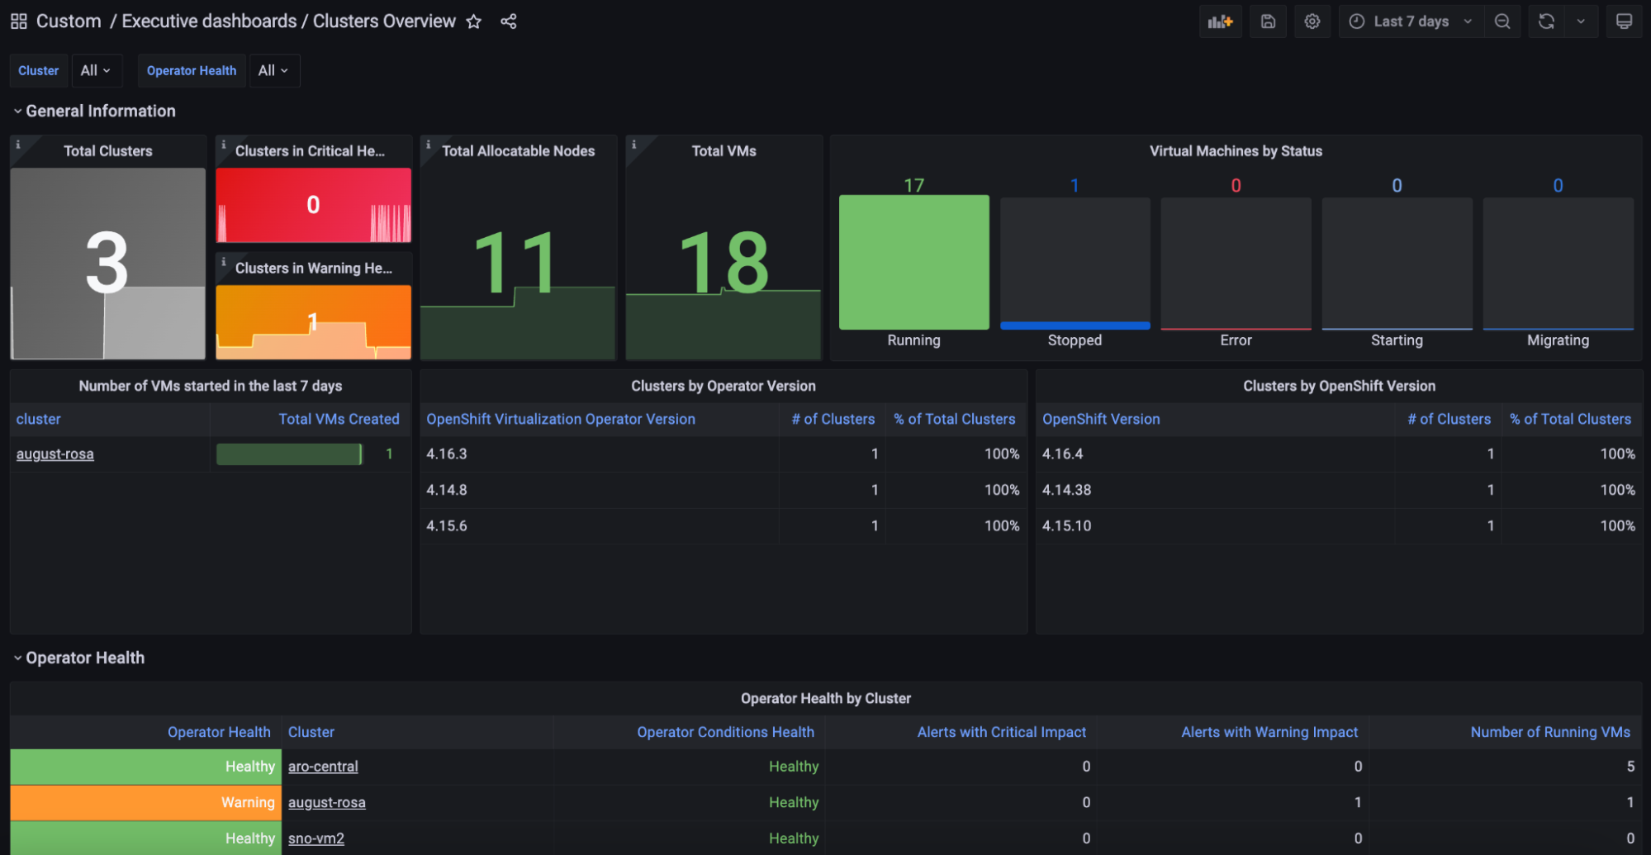This screenshot has height=855, width=1651.
Task: Share the dashboard via share icon
Action: coord(509,21)
